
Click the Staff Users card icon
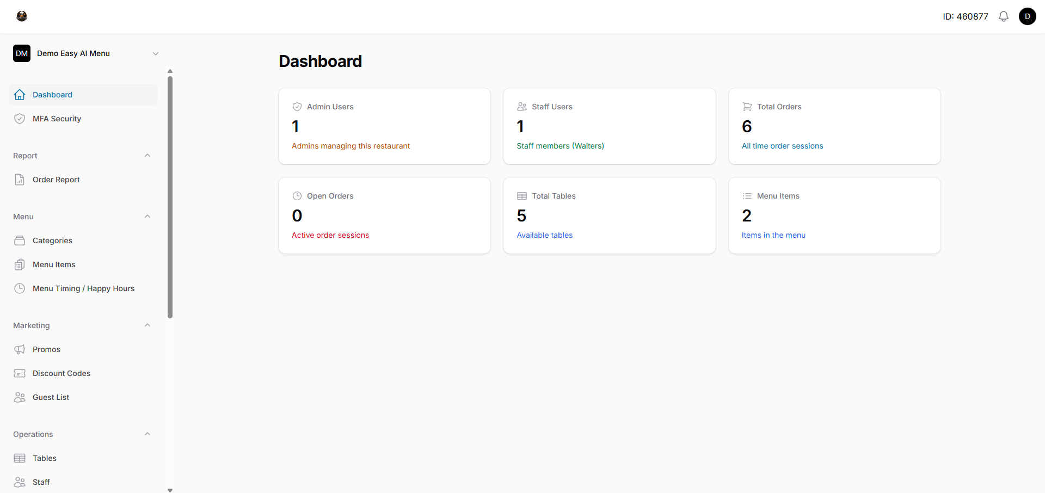point(522,107)
